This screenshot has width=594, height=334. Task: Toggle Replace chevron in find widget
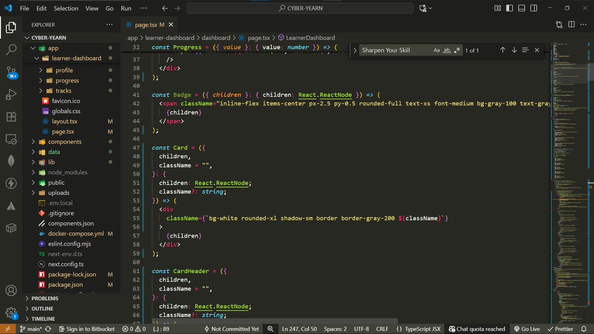point(355,50)
